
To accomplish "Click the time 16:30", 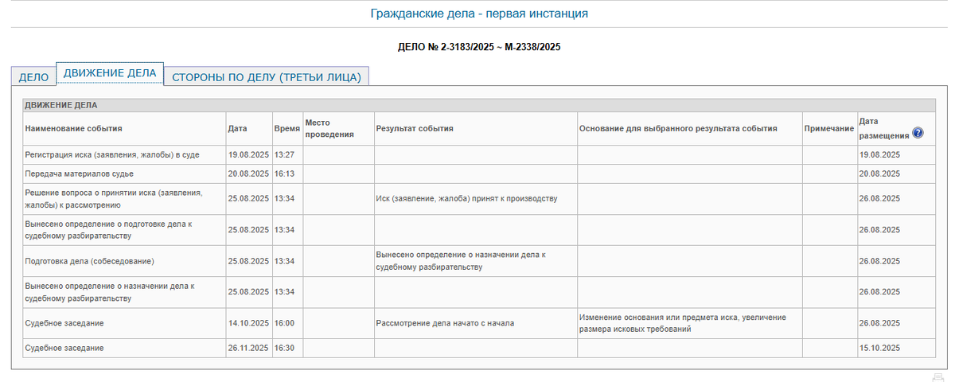I will [x=285, y=349].
